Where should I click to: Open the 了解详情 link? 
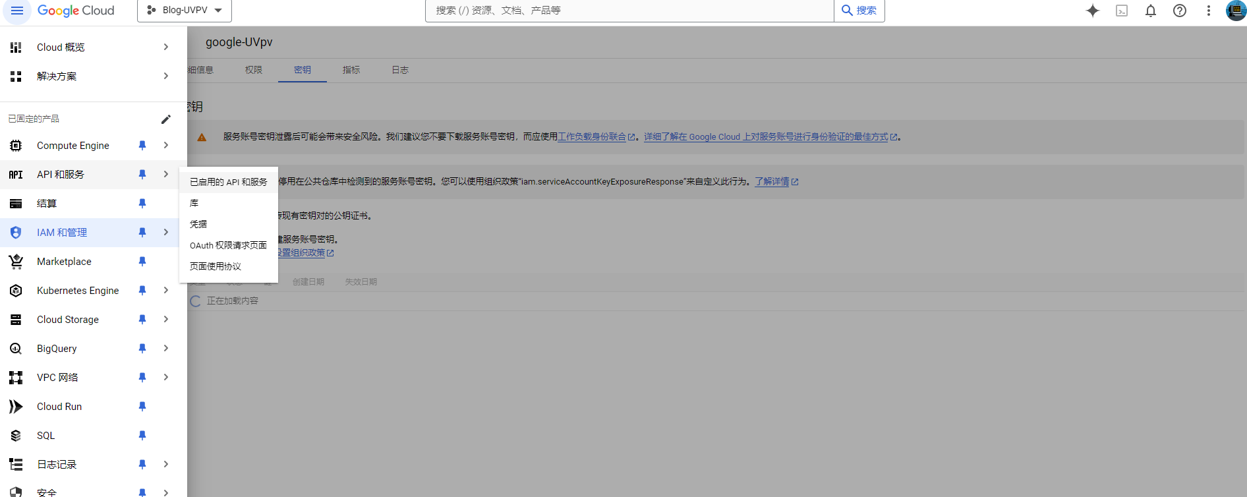point(776,182)
